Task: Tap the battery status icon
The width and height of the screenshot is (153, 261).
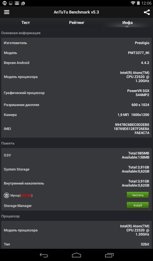Action: pos(138,3)
